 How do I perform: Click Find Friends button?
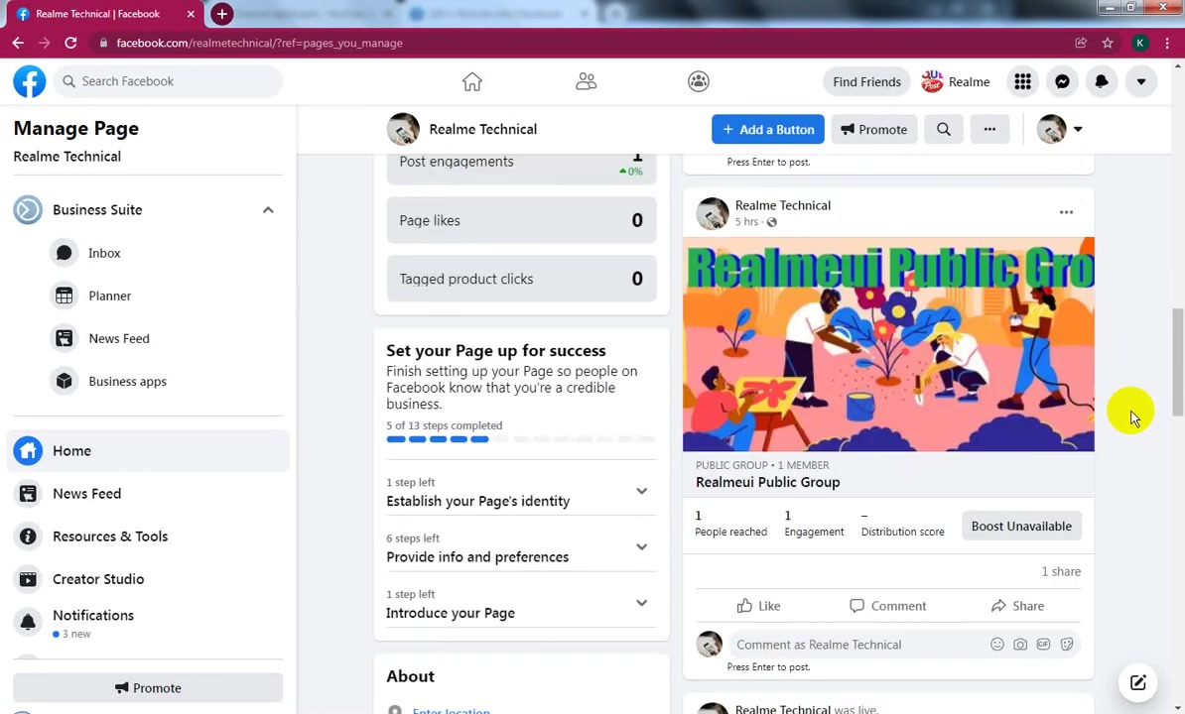(866, 81)
